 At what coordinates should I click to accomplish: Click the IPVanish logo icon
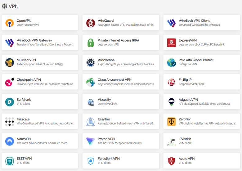point(171,142)
